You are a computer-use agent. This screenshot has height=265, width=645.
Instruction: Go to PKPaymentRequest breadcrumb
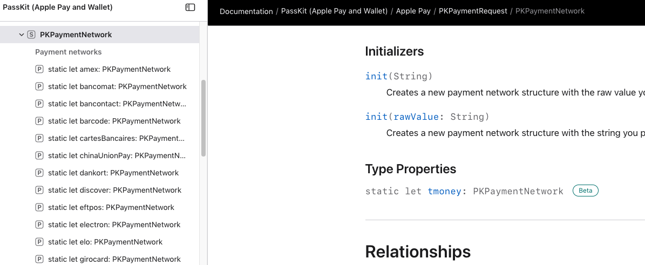coord(473,11)
